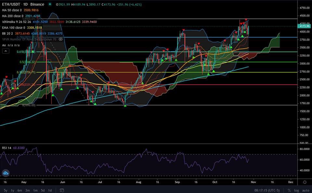The height and width of the screenshot is (193, 312).
Task: Click the 2000.00 price axis label
Action: pos(305,95)
